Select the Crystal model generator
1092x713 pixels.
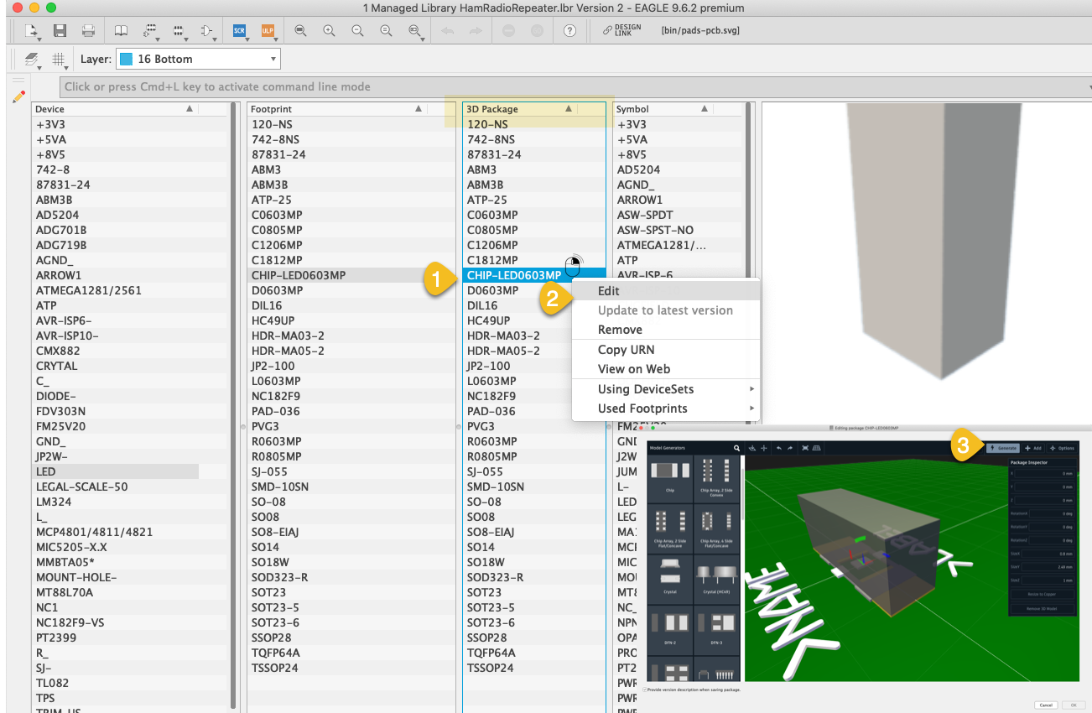click(671, 579)
